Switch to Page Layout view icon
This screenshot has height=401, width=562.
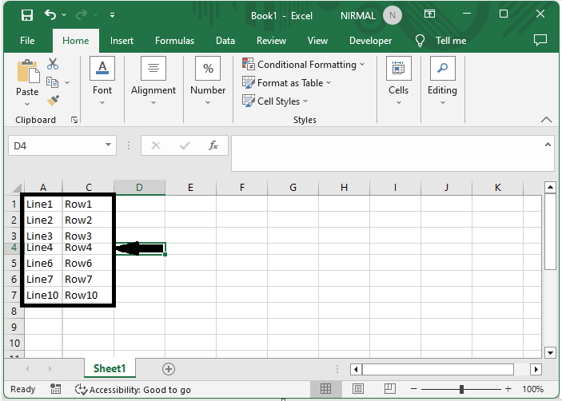tap(357, 389)
